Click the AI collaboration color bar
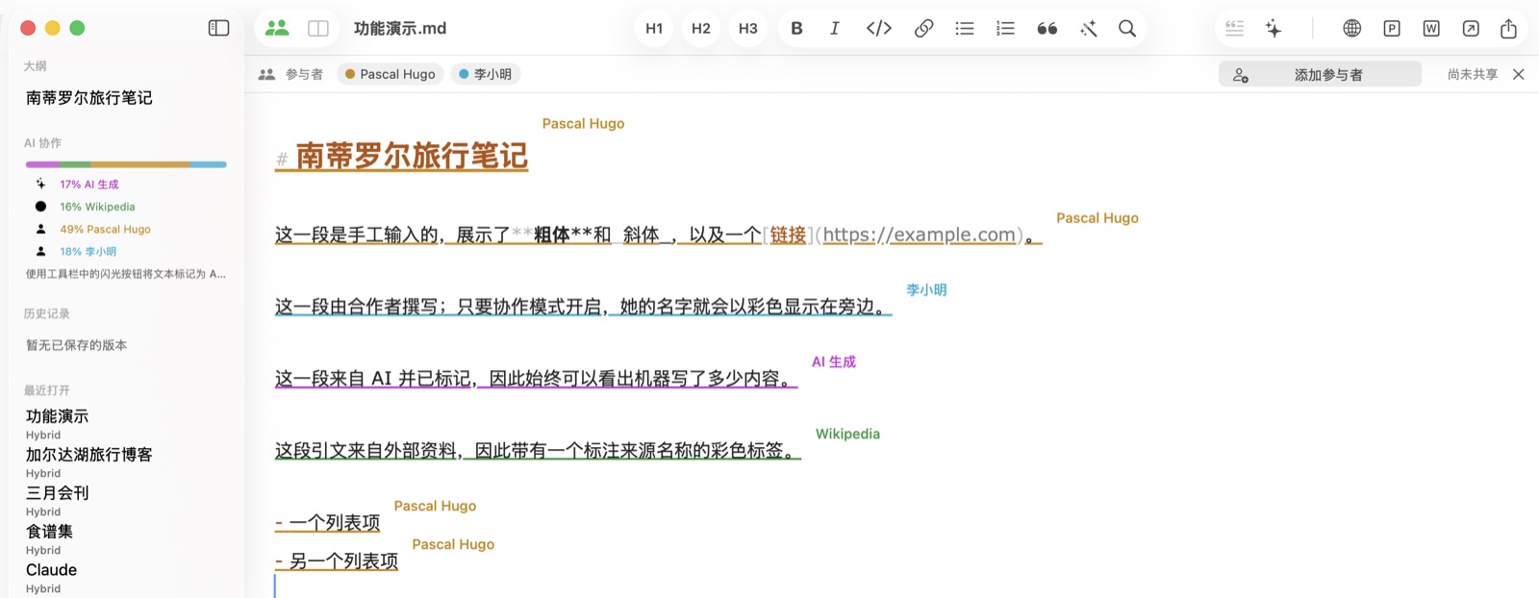 pos(126,164)
